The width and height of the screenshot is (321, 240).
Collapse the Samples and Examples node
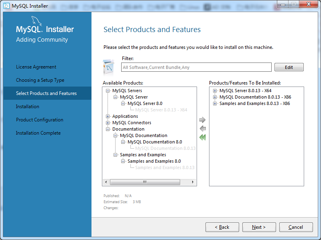pyautogui.click(x=115, y=155)
